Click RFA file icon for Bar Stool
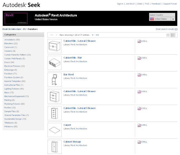The height and width of the screenshot is (155, 180). (x=139, y=75)
